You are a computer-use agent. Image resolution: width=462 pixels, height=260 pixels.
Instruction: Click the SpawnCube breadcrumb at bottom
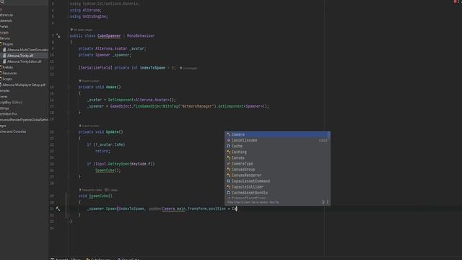pyautogui.click(x=128, y=259)
